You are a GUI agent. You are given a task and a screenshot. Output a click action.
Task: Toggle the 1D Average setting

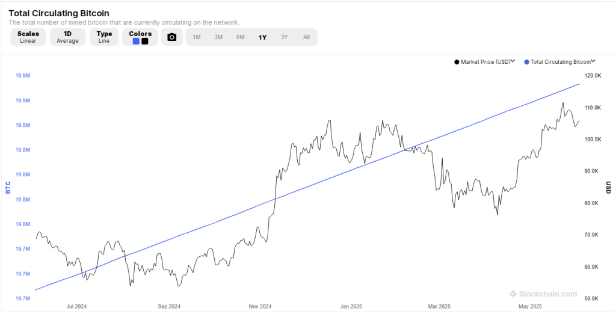pos(67,37)
